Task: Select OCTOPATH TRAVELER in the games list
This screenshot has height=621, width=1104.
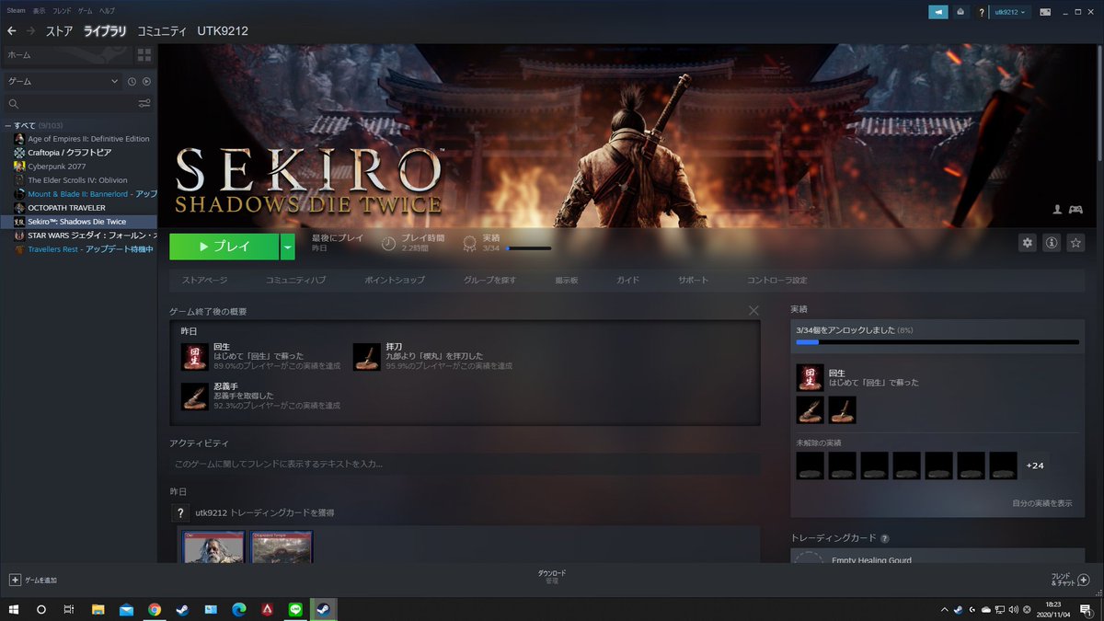Action: point(66,208)
